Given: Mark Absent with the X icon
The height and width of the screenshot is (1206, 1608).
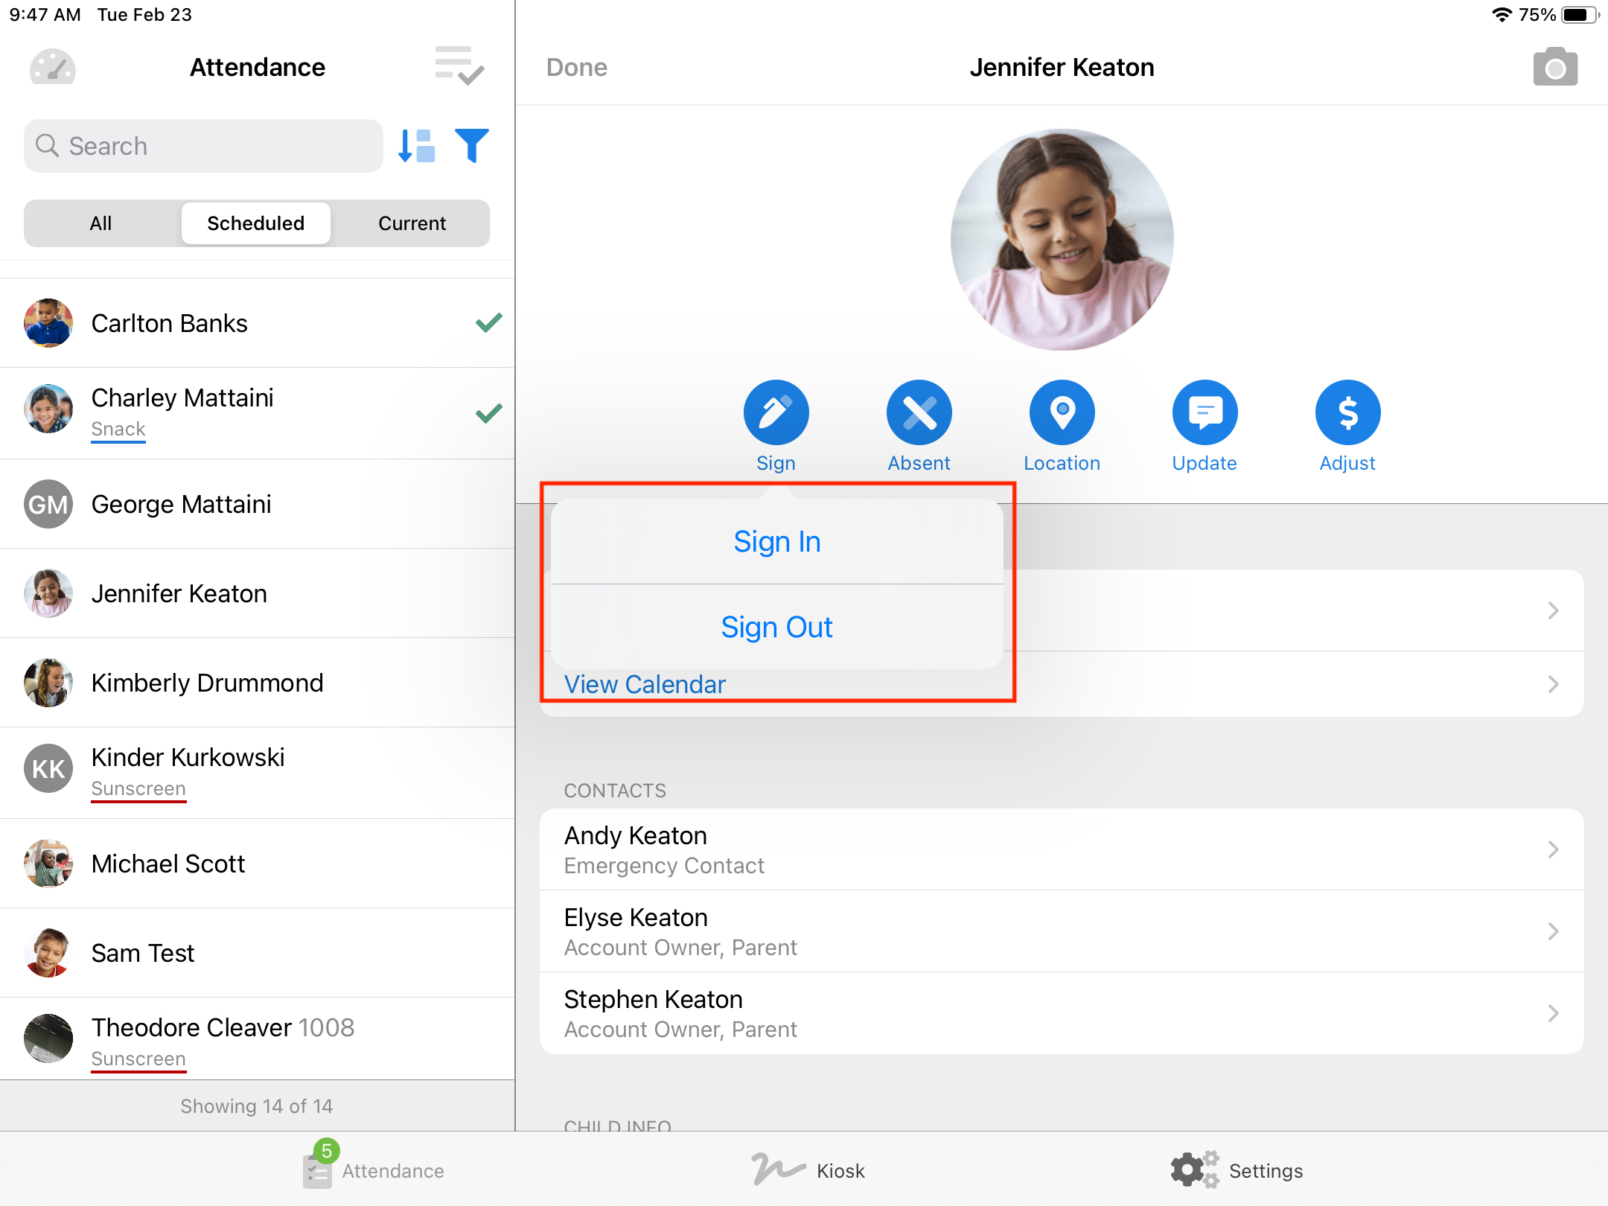Looking at the screenshot, I should click(x=919, y=412).
